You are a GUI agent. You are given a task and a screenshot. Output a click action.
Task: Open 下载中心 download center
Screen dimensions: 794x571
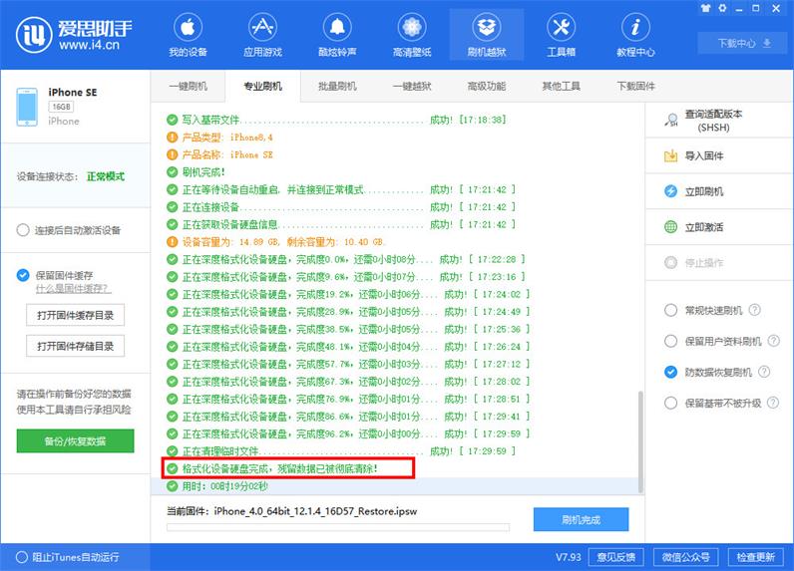coord(744,43)
